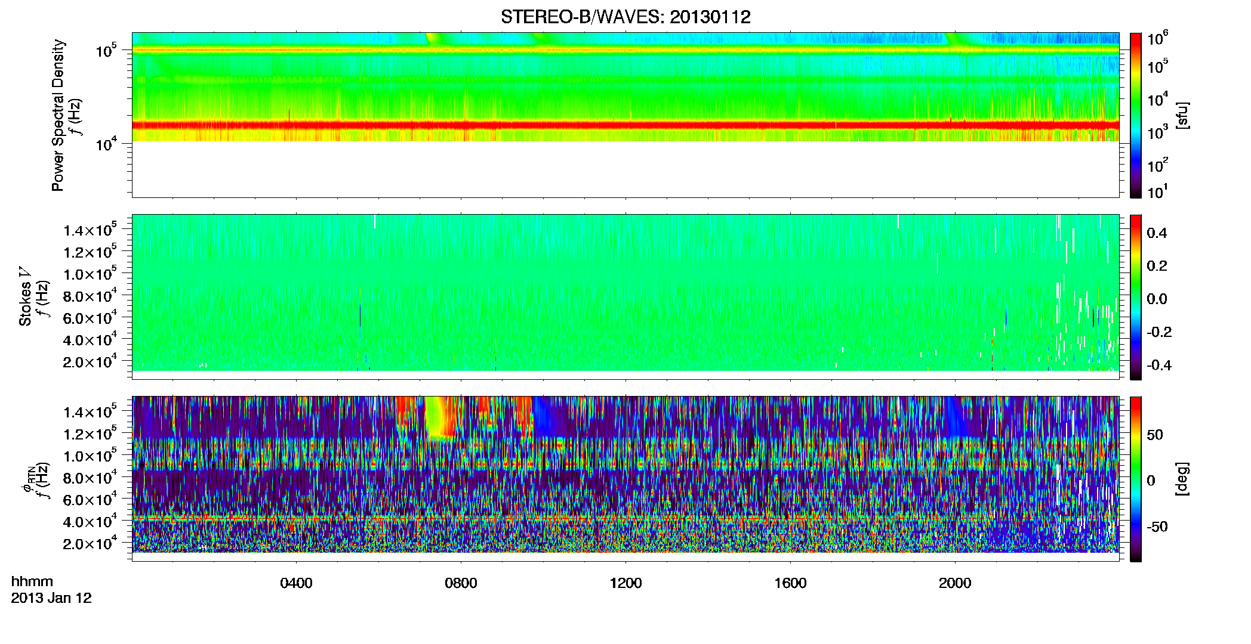Click the [deg] unit label

tap(1182, 479)
